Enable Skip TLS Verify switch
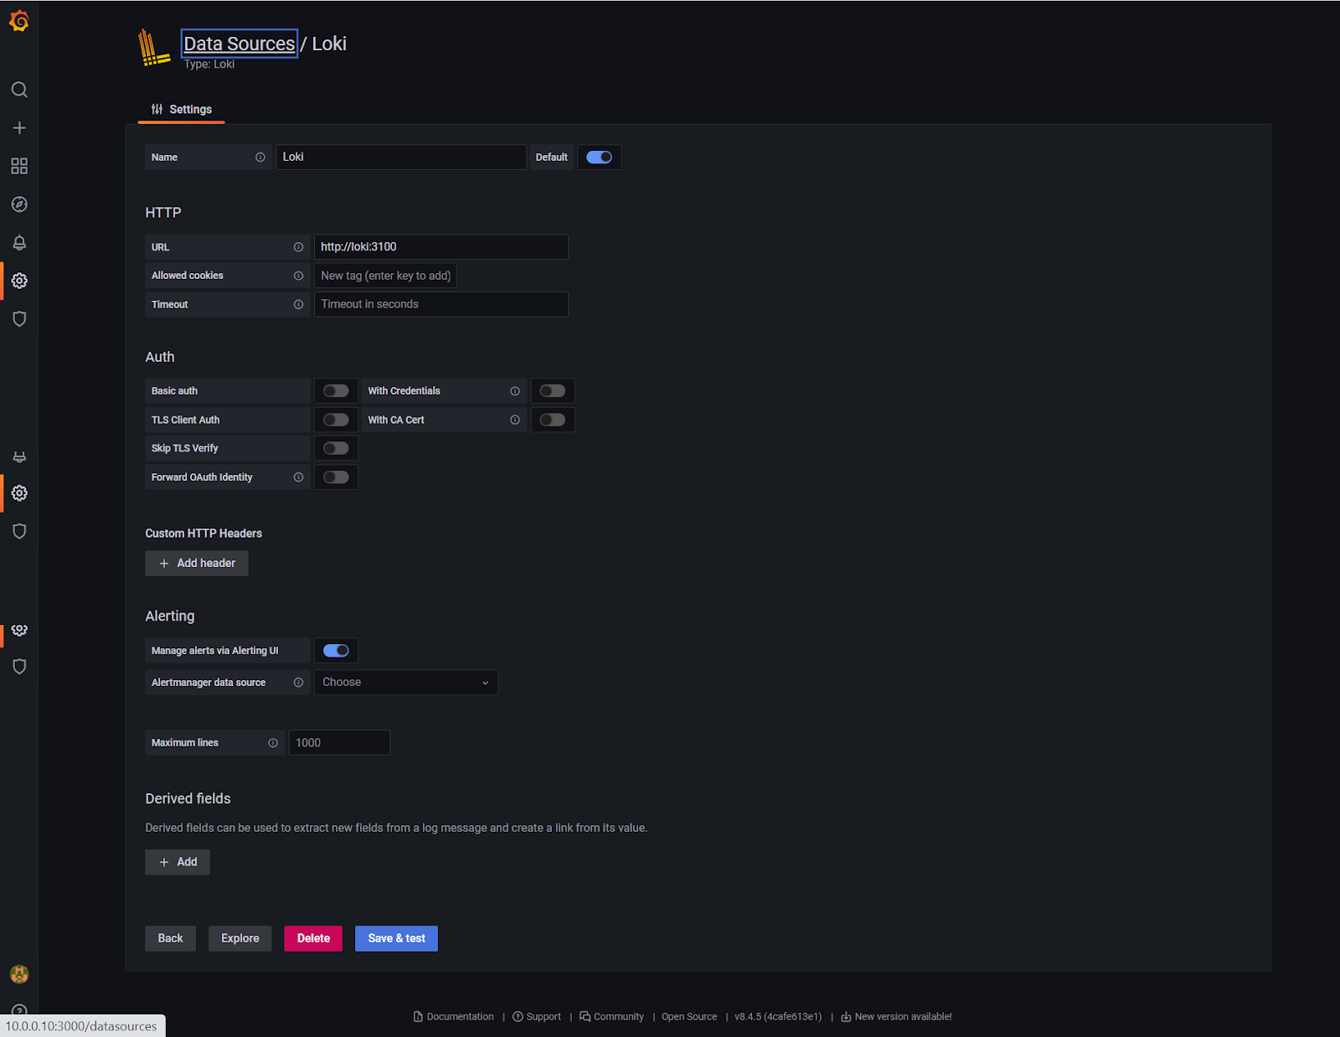 336,448
